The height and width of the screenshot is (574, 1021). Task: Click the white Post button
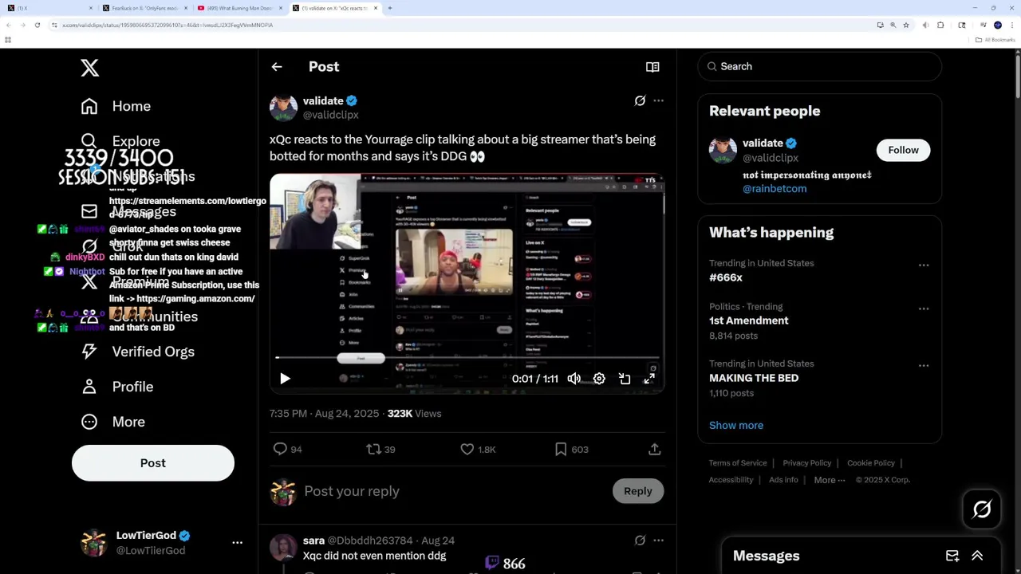(x=153, y=463)
